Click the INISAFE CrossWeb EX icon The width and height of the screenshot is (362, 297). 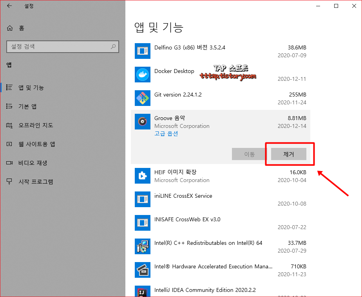coord(143,223)
